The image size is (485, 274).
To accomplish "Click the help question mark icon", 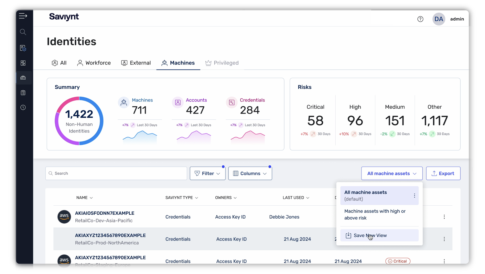I will (420, 19).
